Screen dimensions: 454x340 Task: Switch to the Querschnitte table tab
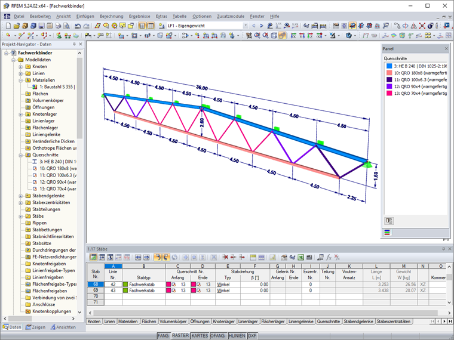[x=329, y=321]
